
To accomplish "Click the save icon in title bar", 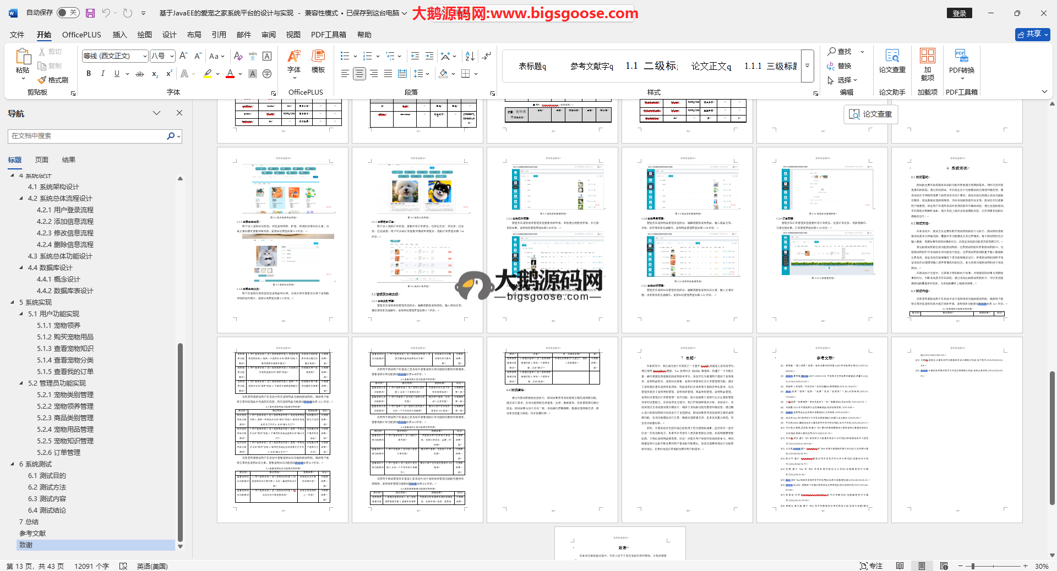I will 90,13.
